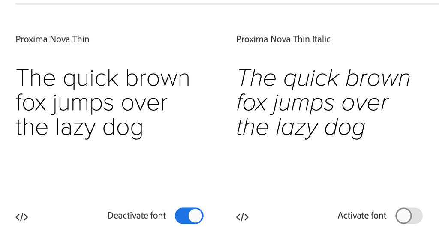Click the word "brown" in the italic sample
Screen dimensions: 439x246
[378, 78]
